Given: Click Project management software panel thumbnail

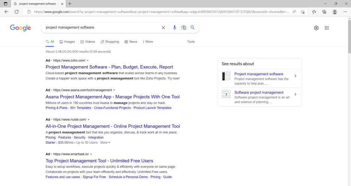Looking at the screenshot, I should 226,76.
